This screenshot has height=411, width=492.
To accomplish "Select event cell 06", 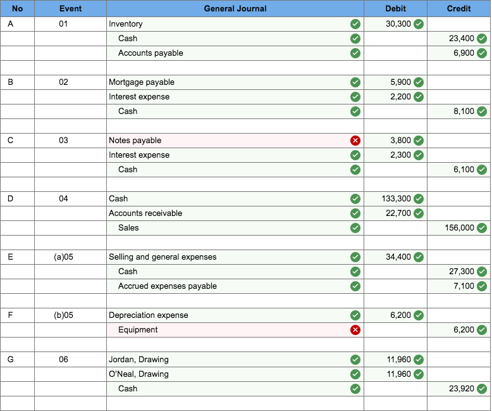I will click(71, 360).
